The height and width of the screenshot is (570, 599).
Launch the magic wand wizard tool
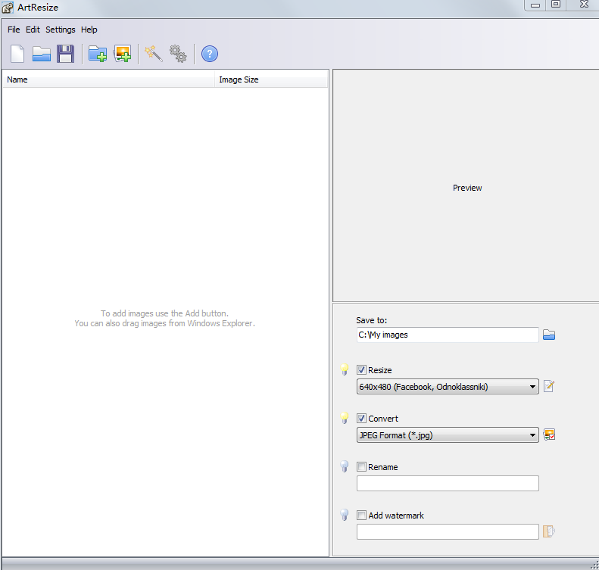coord(154,54)
